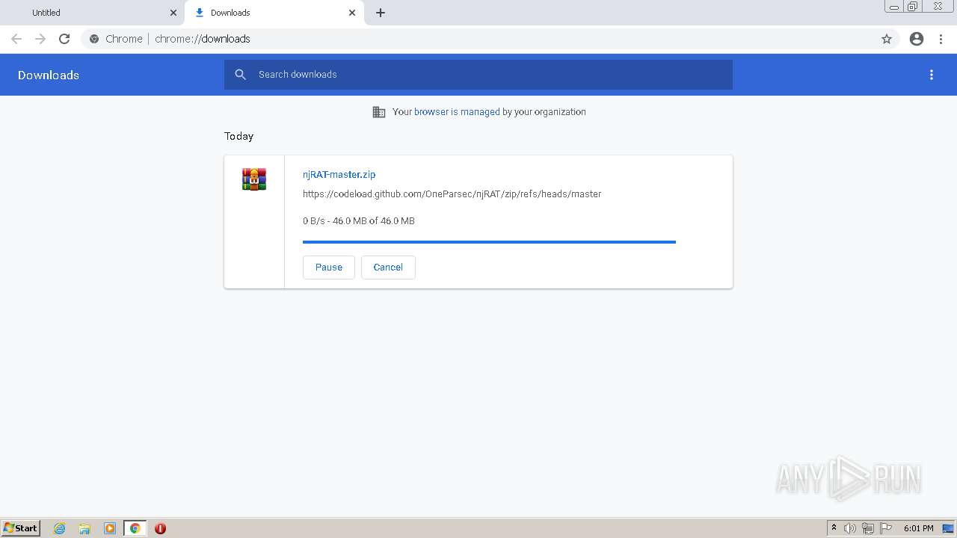Image resolution: width=957 pixels, height=538 pixels.
Task: Reload the downloads page
Action: (64, 39)
